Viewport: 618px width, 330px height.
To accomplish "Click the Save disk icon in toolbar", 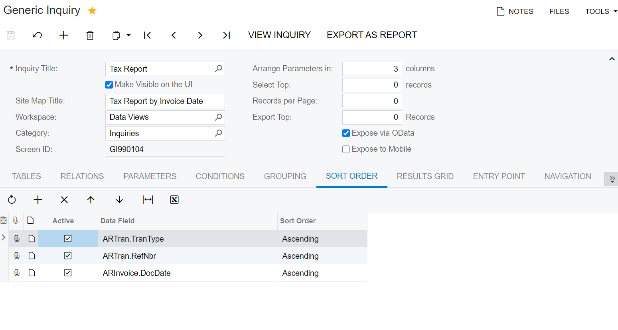I will pyautogui.click(x=11, y=35).
